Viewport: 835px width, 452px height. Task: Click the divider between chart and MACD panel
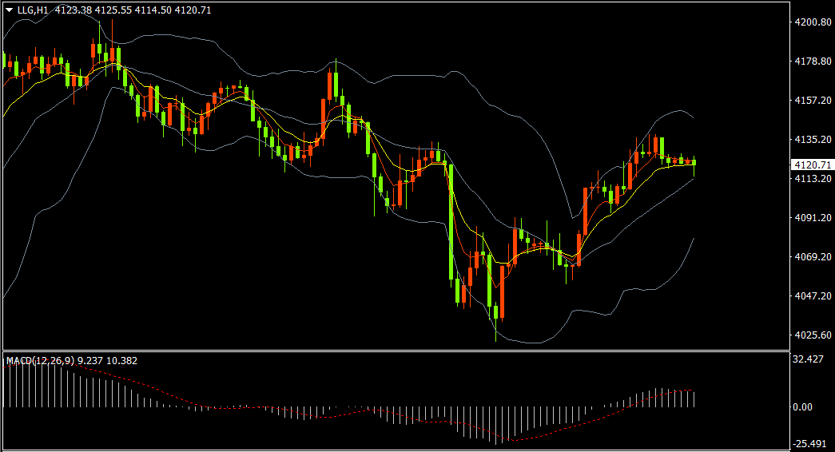396,351
